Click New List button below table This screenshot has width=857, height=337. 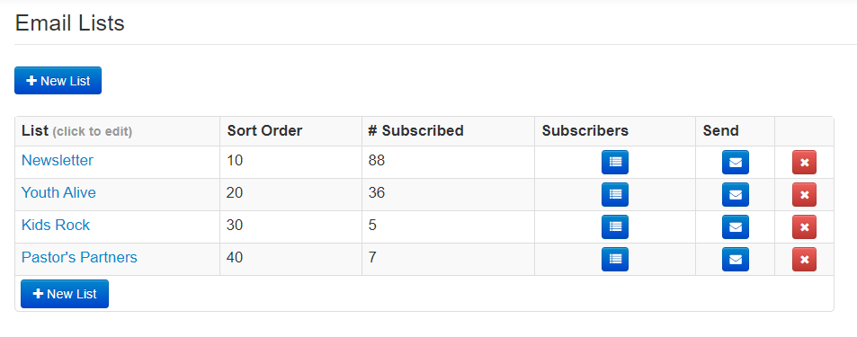tap(65, 294)
